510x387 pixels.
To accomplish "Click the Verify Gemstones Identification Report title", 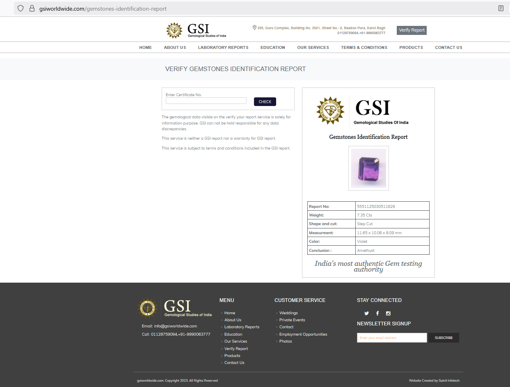I will [x=236, y=69].
